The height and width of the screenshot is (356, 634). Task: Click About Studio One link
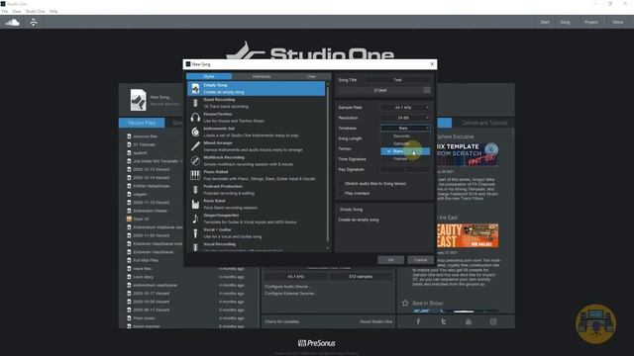[x=376, y=321]
